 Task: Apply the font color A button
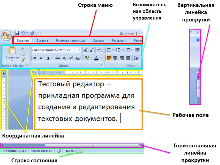(x=96, y=58)
